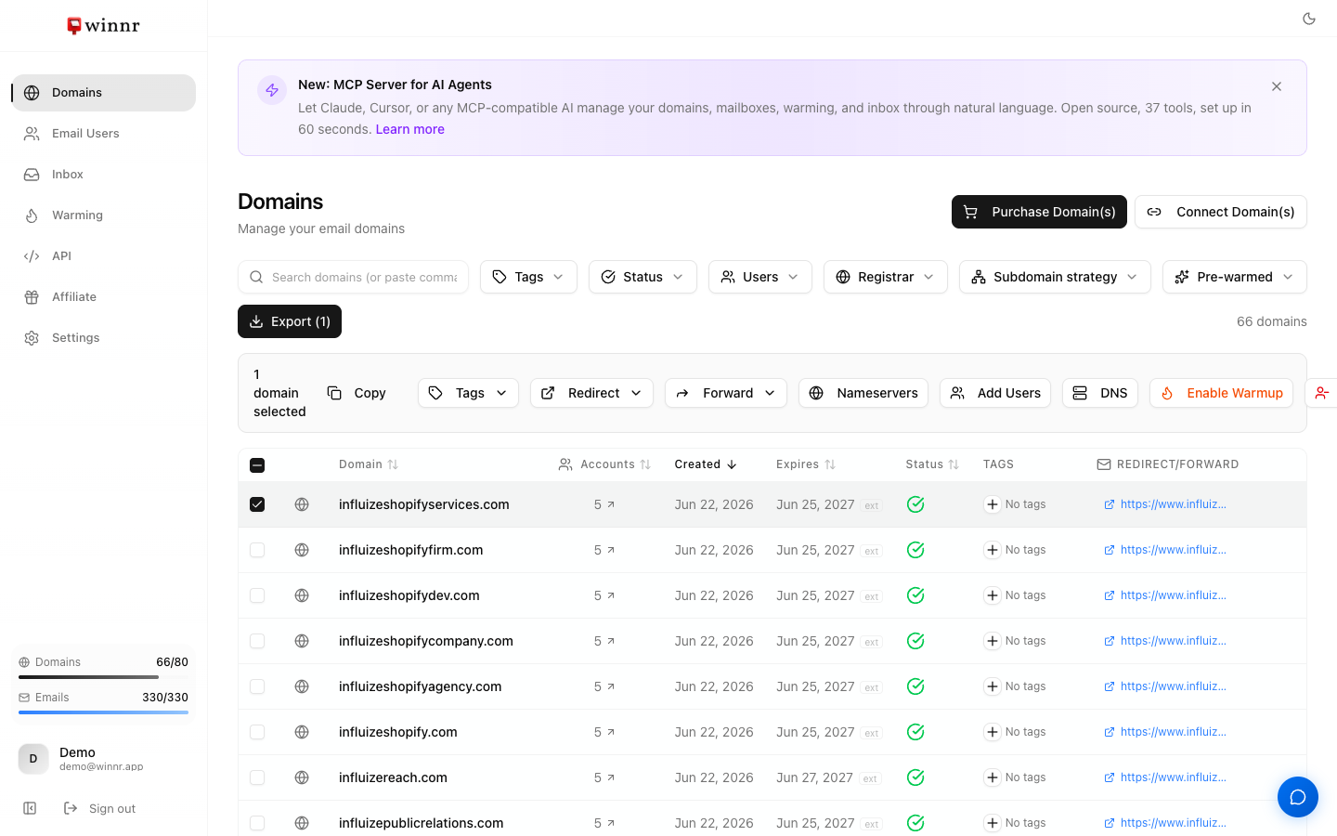Collapse the sidebar panel icon
Viewport: 1337px width, 836px height.
point(30,808)
